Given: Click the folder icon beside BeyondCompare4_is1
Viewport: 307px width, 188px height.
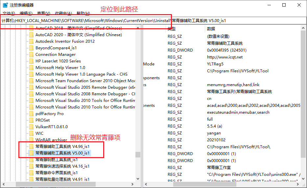Looking at the screenshot, I should 31,48.
